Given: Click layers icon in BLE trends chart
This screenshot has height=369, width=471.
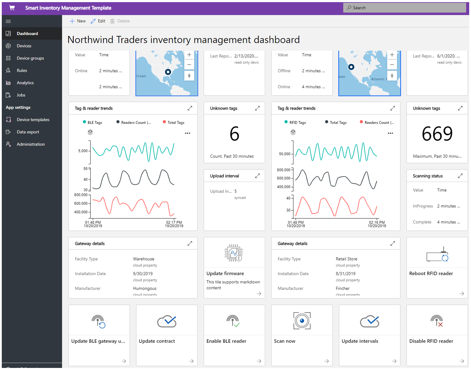Looking at the screenshot, I should pos(90,132).
